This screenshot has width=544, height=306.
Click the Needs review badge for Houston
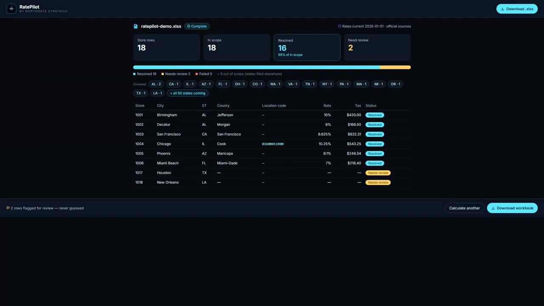point(378,173)
